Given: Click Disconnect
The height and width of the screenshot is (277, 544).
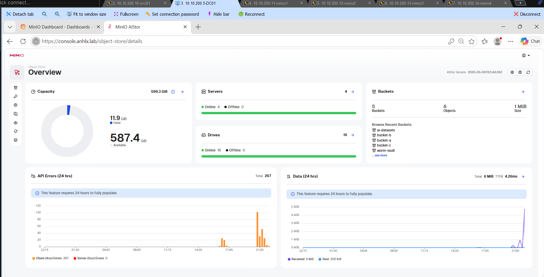Looking at the screenshot, I should click(x=527, y=14).
